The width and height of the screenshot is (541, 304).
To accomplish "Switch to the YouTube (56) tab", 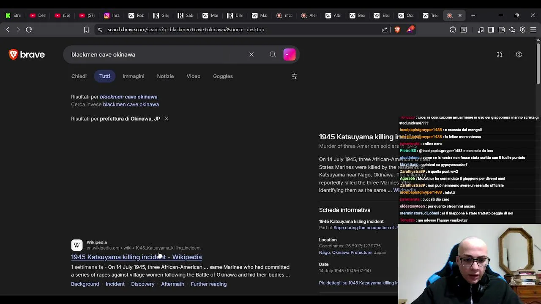I will click(x=62, y=16).
